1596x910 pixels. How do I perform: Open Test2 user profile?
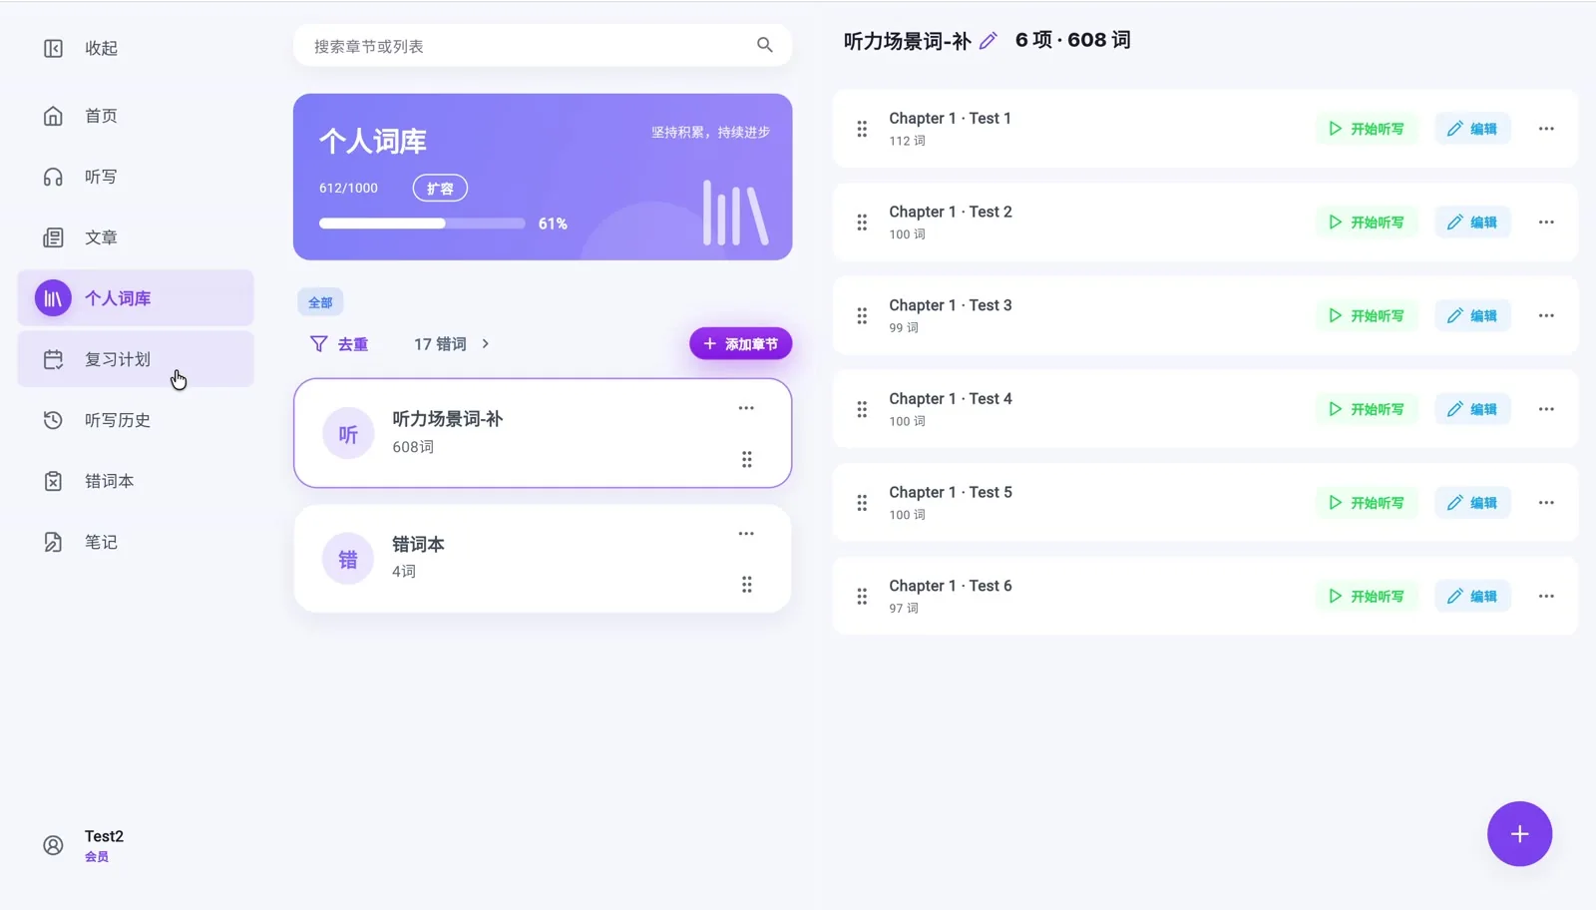coord(85,845)
